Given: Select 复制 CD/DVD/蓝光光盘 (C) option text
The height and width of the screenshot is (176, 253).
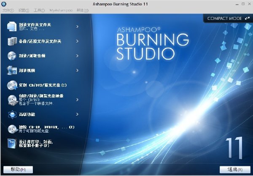Looking at the screenshot, I should [x=43, y=85].
